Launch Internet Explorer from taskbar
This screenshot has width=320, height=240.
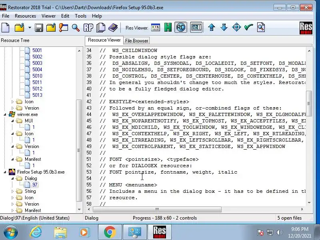36,232
